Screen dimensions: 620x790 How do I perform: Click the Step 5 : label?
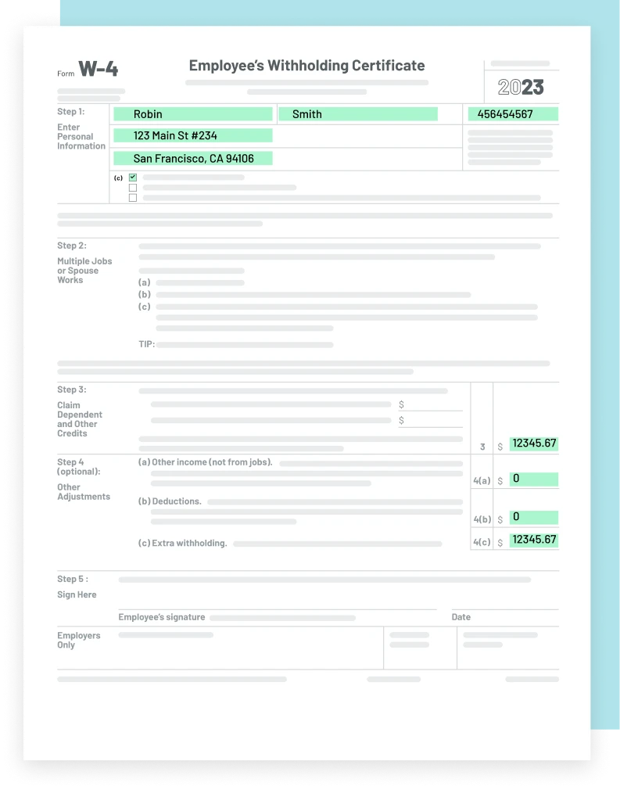73,579
